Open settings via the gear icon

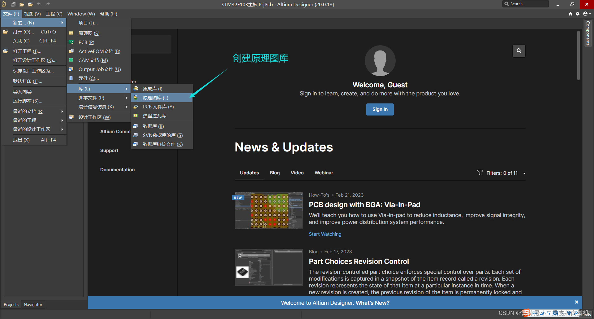pyautogui.click(x=578, y=14)
